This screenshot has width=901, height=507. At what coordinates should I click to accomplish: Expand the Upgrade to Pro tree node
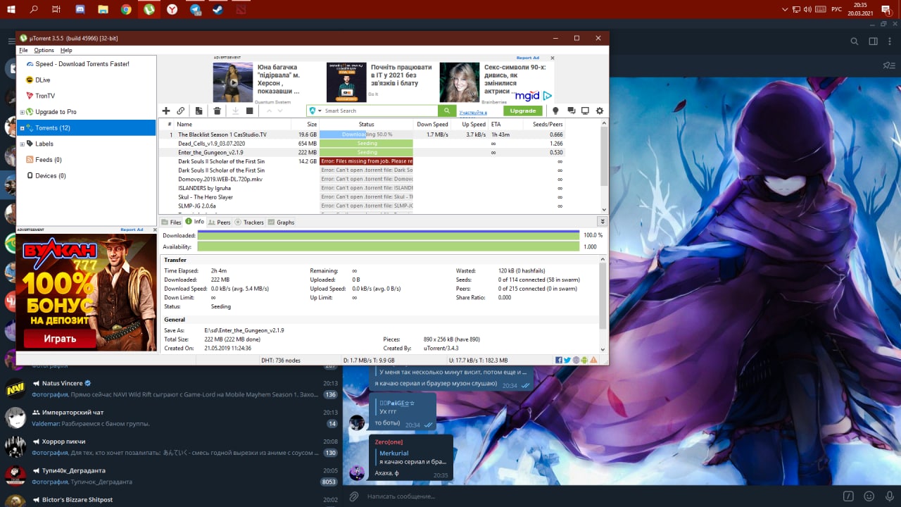pos(23,112)
